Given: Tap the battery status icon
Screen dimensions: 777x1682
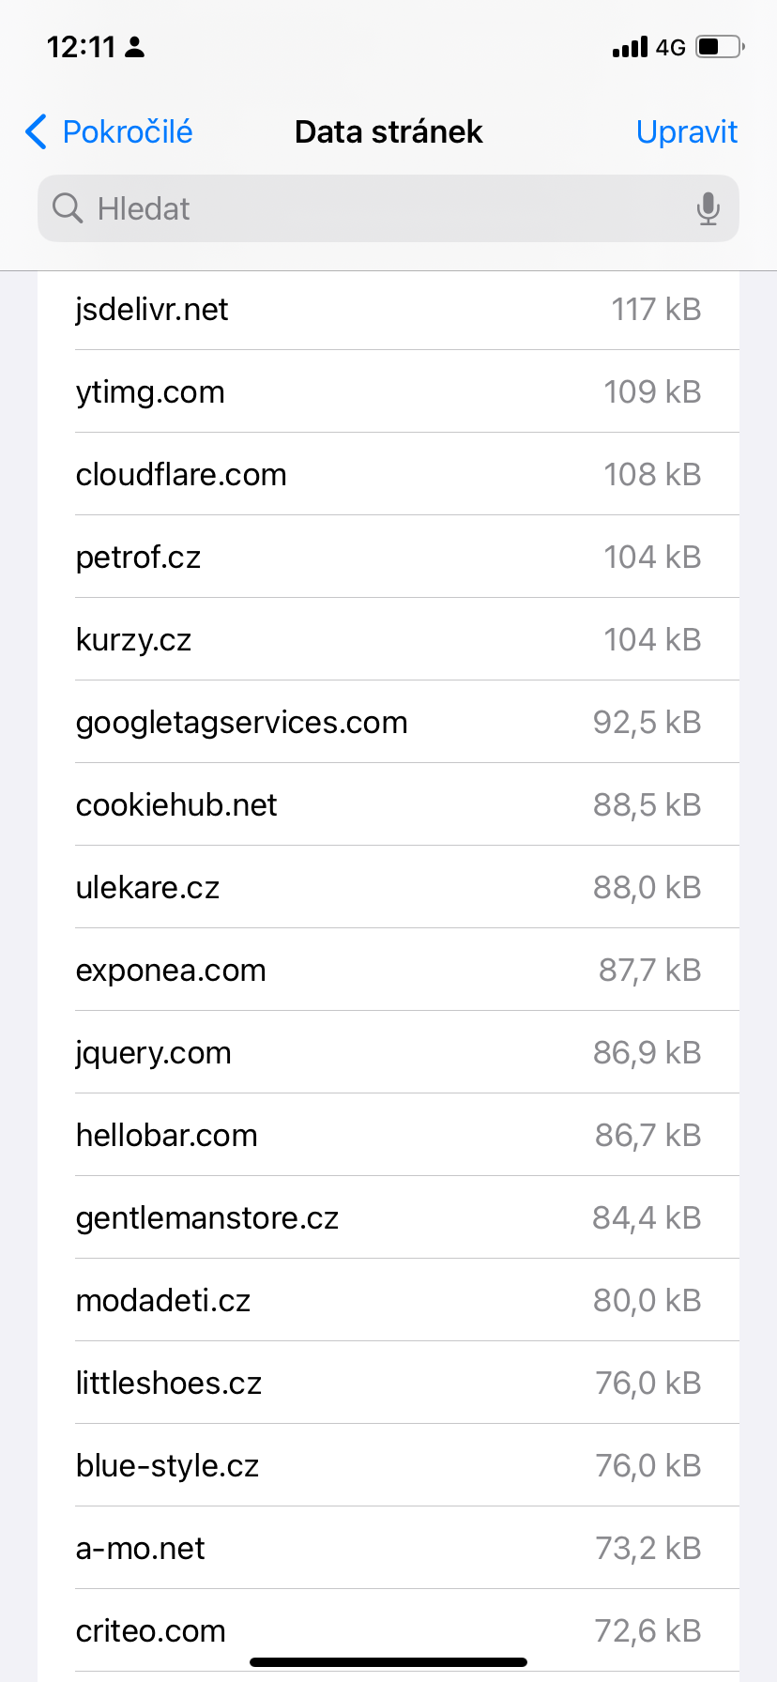Looking at the screenshot, I should [720, 47].
